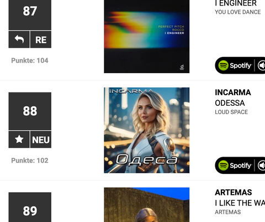Click the NEU badge under rank 88
Viewport: 265px width, 222px height.
41,140
